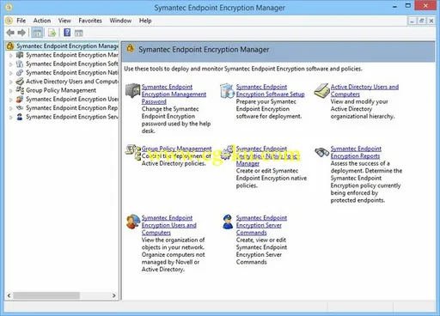Screen dimensions: 440x316
Task: Click the application icon in the title bar
Action: point(9,7)
